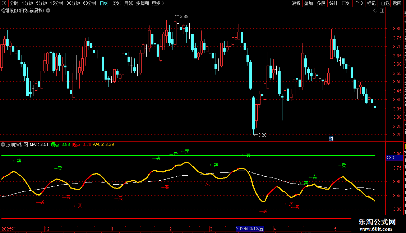Screen dimensions: 406x233
Task: Click the panel layout icon at top-left
Action: click(4, 3)
